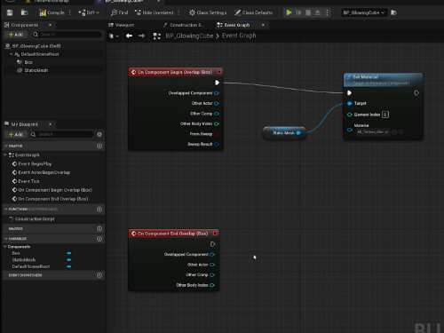Click the plus icon on Macros section
Screen dimensions: 444x333
coord(99,229)
